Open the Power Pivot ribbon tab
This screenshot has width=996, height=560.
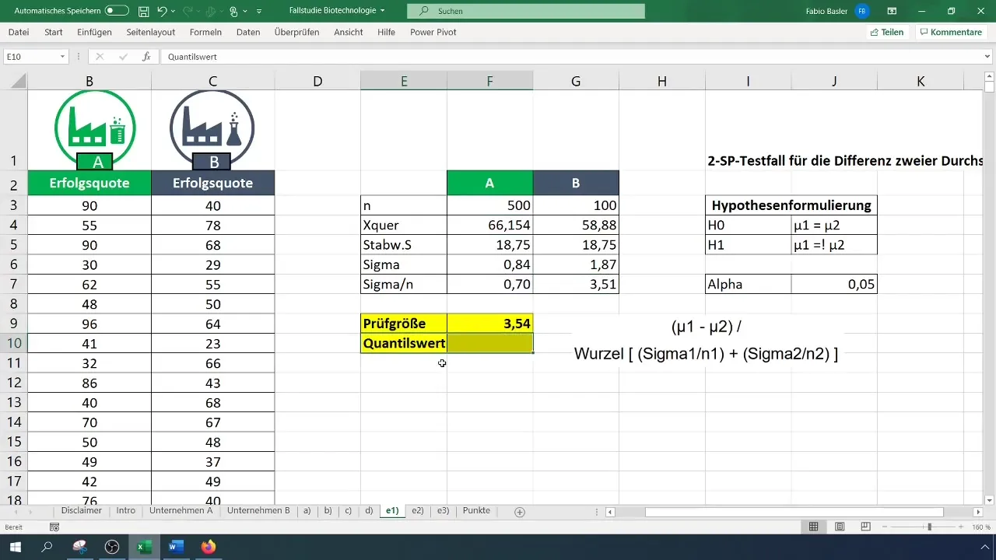tap(433, 33)
